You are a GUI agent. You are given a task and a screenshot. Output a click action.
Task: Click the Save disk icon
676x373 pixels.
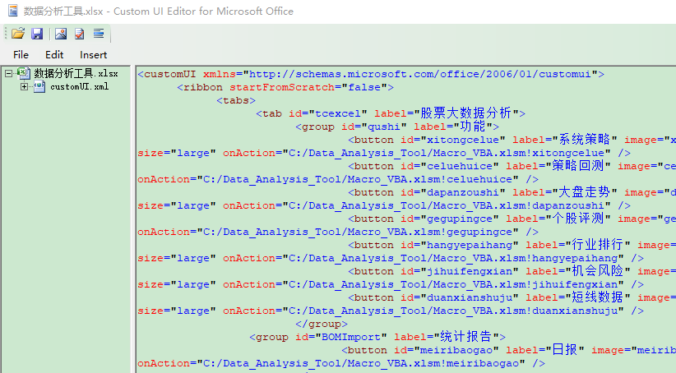coord(37,34)
